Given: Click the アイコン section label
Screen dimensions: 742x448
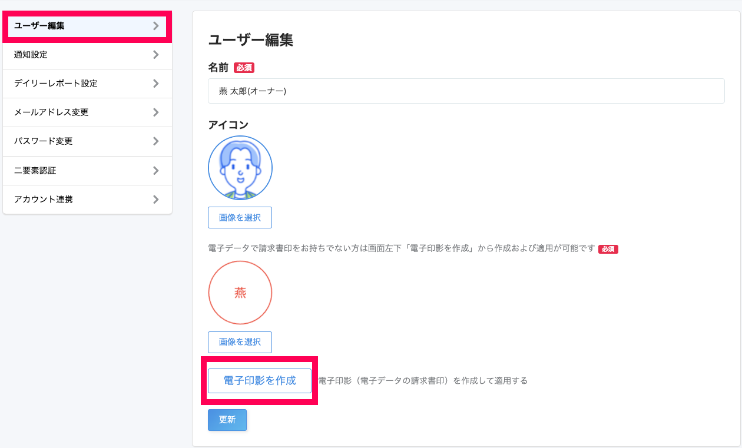Looking at the screenshot, I should [228, 125].
